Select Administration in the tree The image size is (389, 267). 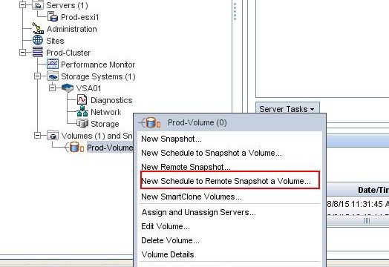pyautogui.click(x=72, y=29)
